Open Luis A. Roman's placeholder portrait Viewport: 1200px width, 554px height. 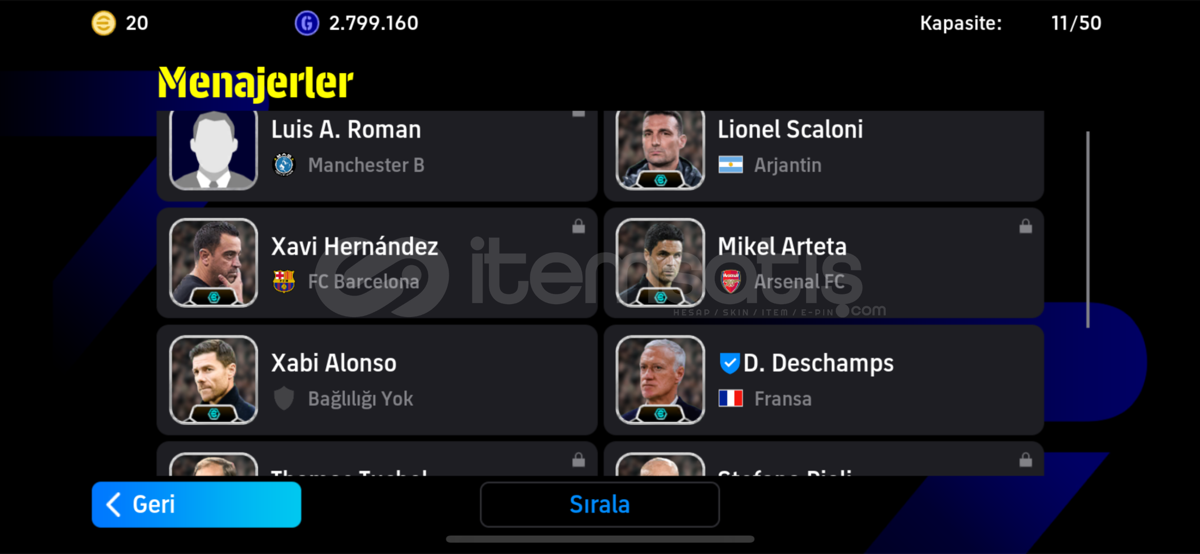click(x=214, y=150)
